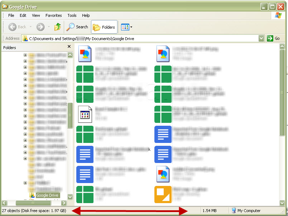Viewport: 288px width, 216px height.
Task: Open the Tools menu
Action: (72, 15)
